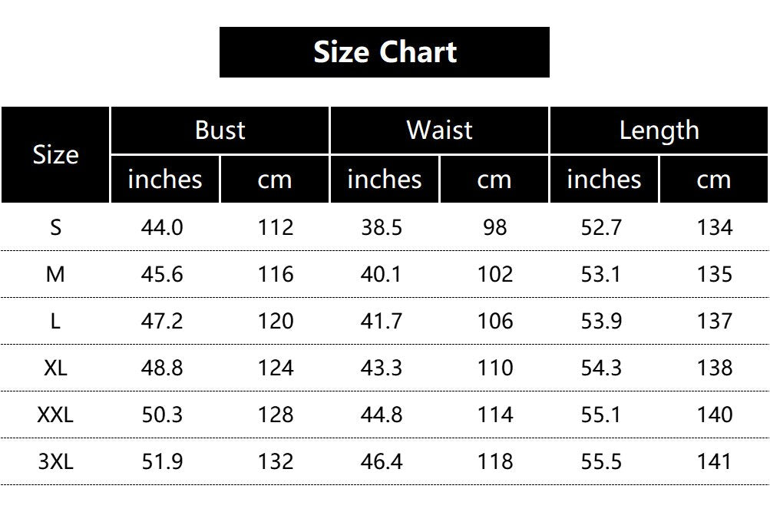
Task: Click the inches subheader under Length
Action: [603, 180]
